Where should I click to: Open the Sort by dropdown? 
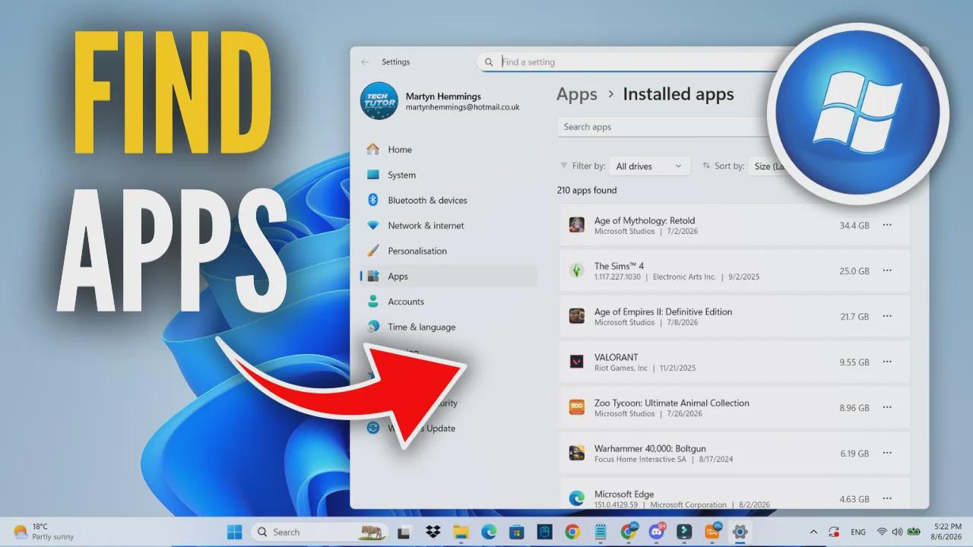point(770,166)
